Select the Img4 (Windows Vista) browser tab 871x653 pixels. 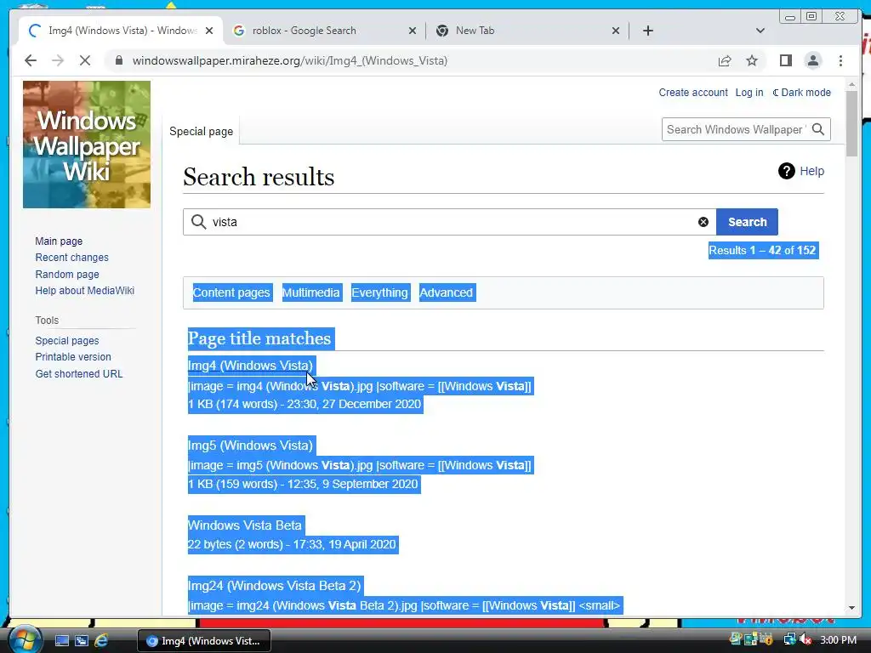coord(122,31)
